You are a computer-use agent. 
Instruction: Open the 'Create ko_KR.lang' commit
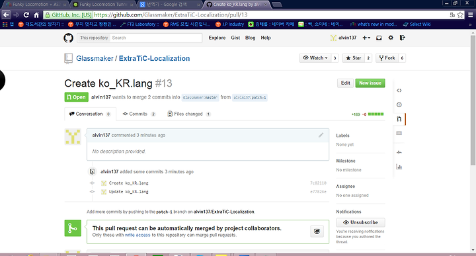[129, 183]
